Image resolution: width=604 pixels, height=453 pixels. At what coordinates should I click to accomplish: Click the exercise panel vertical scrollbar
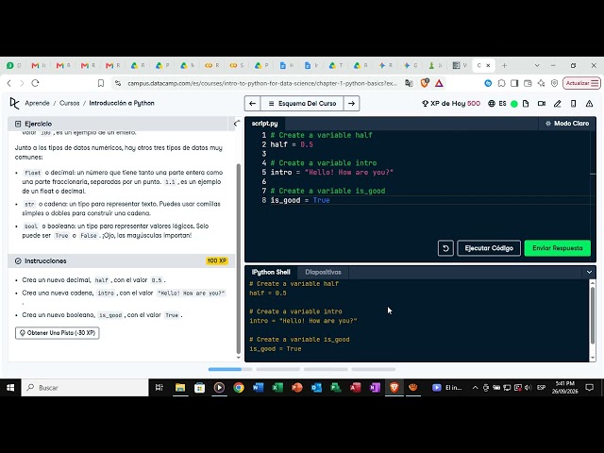pos(239,258)
